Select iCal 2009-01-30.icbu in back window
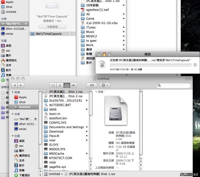200x177 pixels. (102, 23)
